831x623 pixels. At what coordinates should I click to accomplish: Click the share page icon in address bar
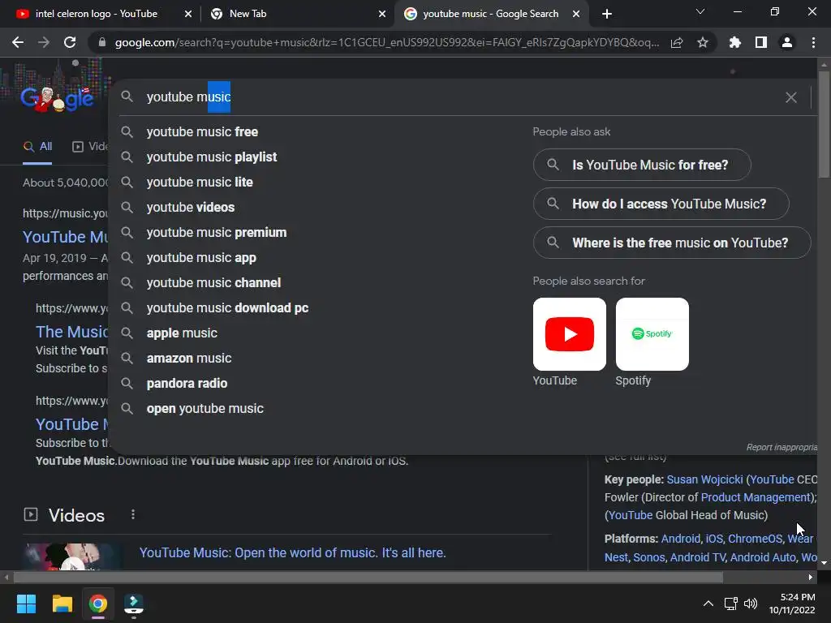677,42
